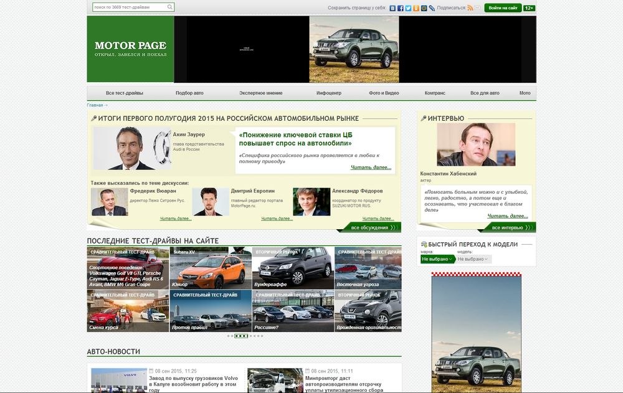This screenshot has height=393, width=623.
Task: Open the Все для авто menu
Action: click(x=485, y=93)
